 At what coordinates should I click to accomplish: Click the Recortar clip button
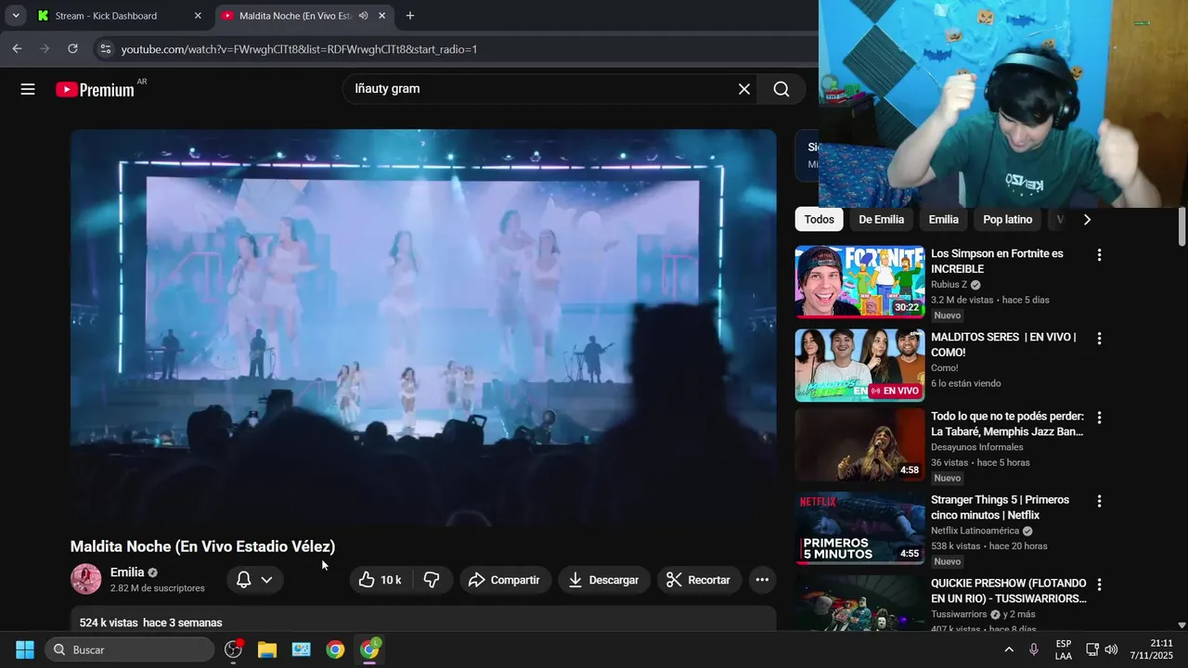tap(699, 580)
